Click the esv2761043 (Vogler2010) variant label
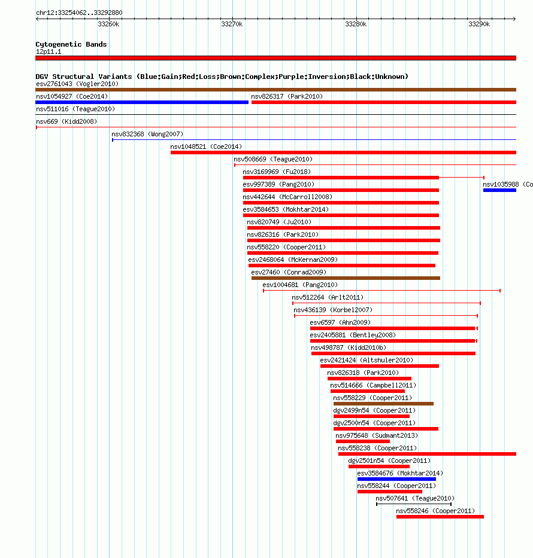Viewport: 533px width, 558px height. tap(77, 84)
